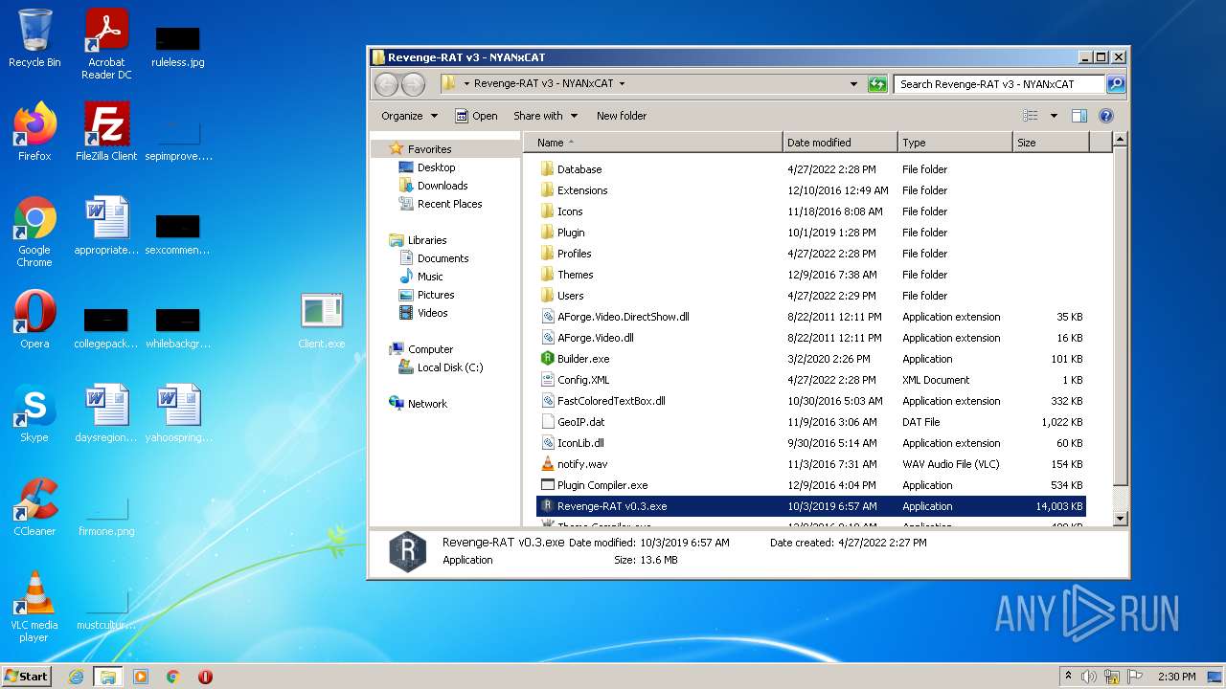The image size is (1226, 689).
Task: Click the Explorer help question mark icon
Action: click(x=1105, y=116)
